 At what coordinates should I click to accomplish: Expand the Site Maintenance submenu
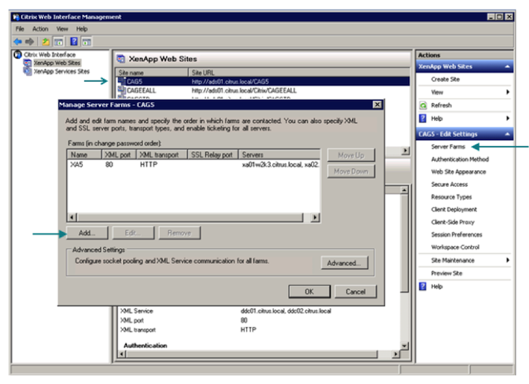point(507,260)
